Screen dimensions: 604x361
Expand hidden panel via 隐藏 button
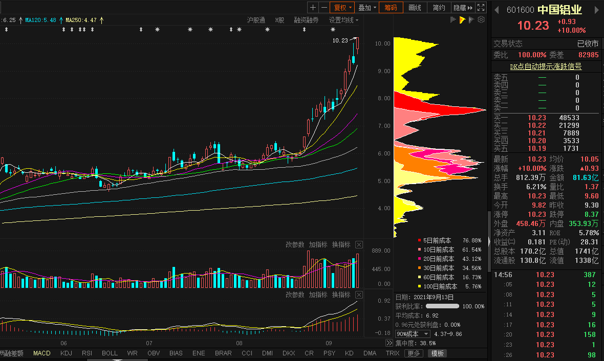point(463,7)
